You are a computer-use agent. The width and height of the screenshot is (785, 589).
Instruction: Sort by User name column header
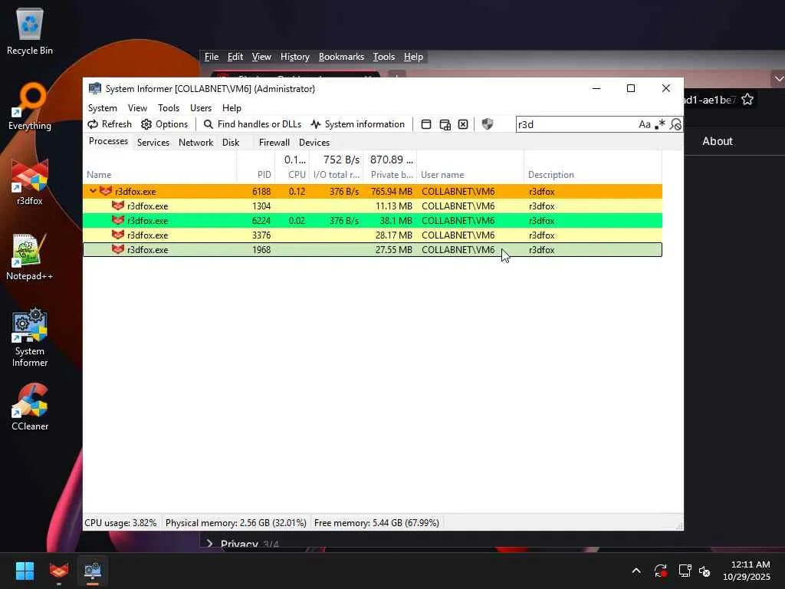[x=470, y=175]
